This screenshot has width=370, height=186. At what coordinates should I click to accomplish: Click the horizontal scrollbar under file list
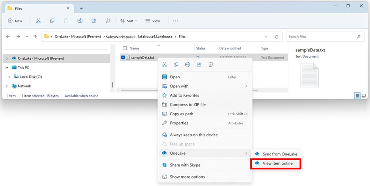(139, 90)
